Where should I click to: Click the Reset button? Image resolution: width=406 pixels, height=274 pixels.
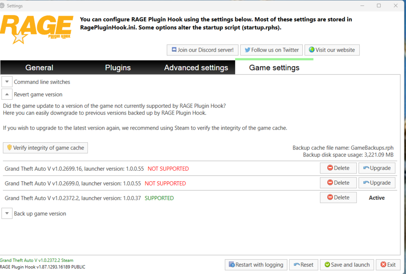tap(303, 265)
